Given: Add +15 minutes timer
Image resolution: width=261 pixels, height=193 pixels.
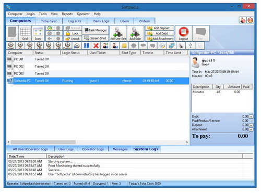Looking at the screenshot, I should click(39, 46).
